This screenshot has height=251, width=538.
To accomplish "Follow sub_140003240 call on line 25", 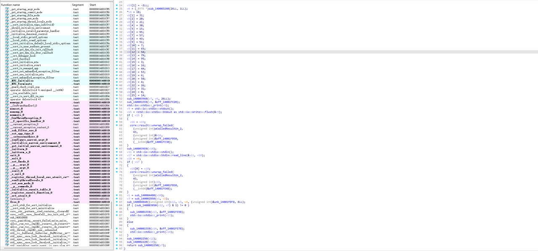I will [157, 9].
